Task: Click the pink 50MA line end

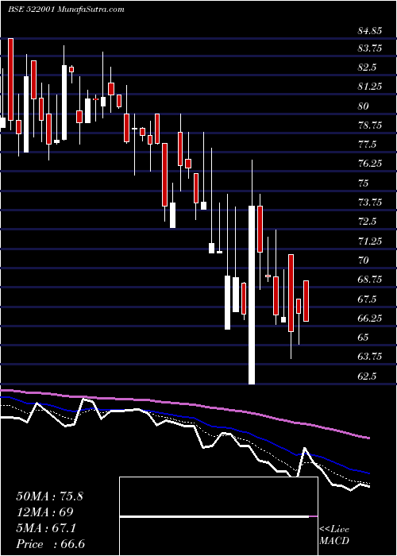Action: tap(368, 438)
